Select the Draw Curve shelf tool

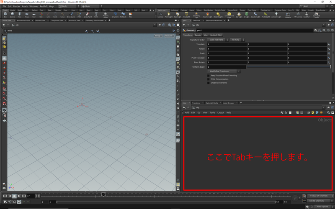tap(71, 15)
